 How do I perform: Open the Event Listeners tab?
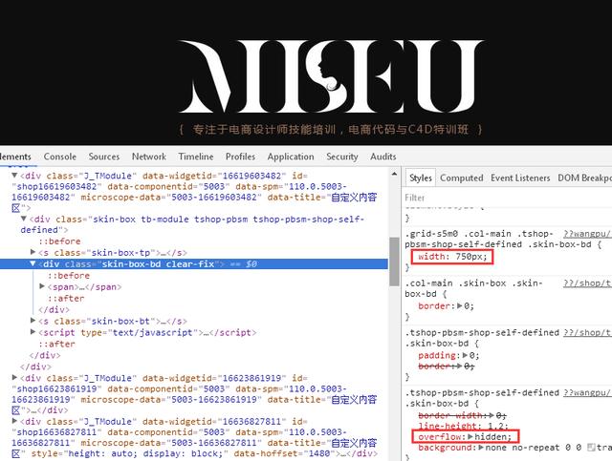[520, 178]
